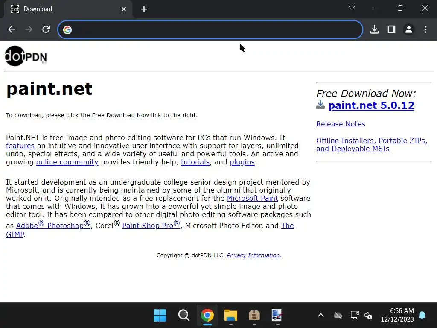Open Chrome three-dot menu
The height and width of the screenshot is (328, 437).
point(425,29)
